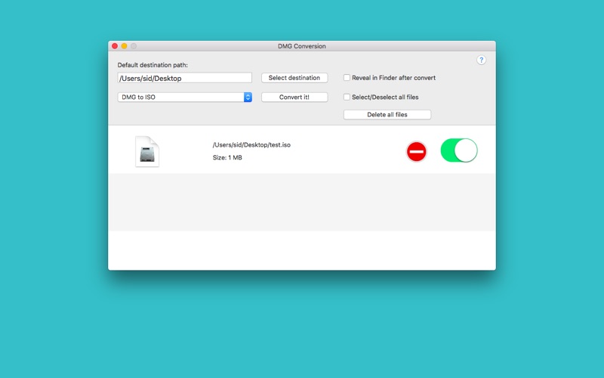Screen dimensions: 604x378
Task: Click the Size: 1 MB label
Action: [x=227, y=157]
